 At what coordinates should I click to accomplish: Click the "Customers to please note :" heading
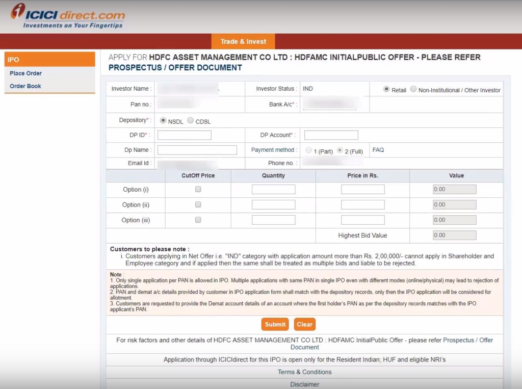point(150,249)
